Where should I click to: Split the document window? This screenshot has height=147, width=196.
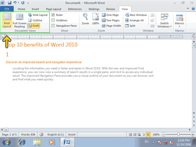(130, 26)
